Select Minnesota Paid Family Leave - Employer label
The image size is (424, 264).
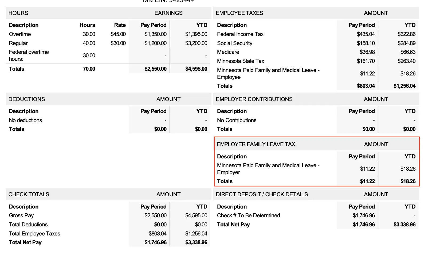click(268, 169)
